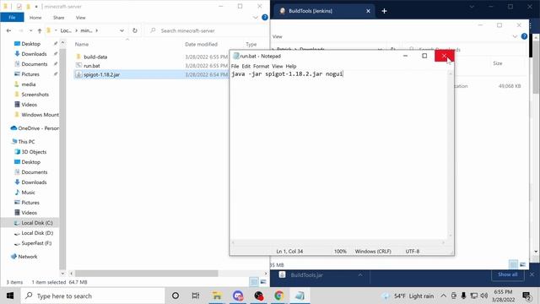Open Notepad Format menu
This screenshot has width=540, height=304.
pos(261,66)
